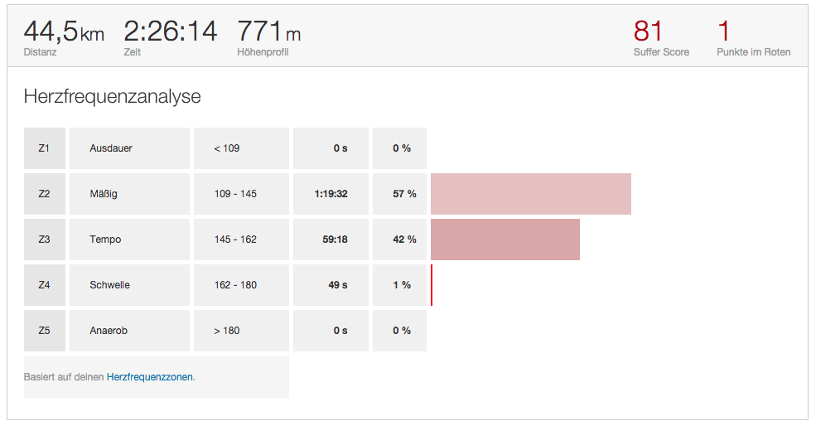Image resolution: width=816 pixels, height=426 pixels.
Task: Select the Punkte im Roten value
Action: 723,31
